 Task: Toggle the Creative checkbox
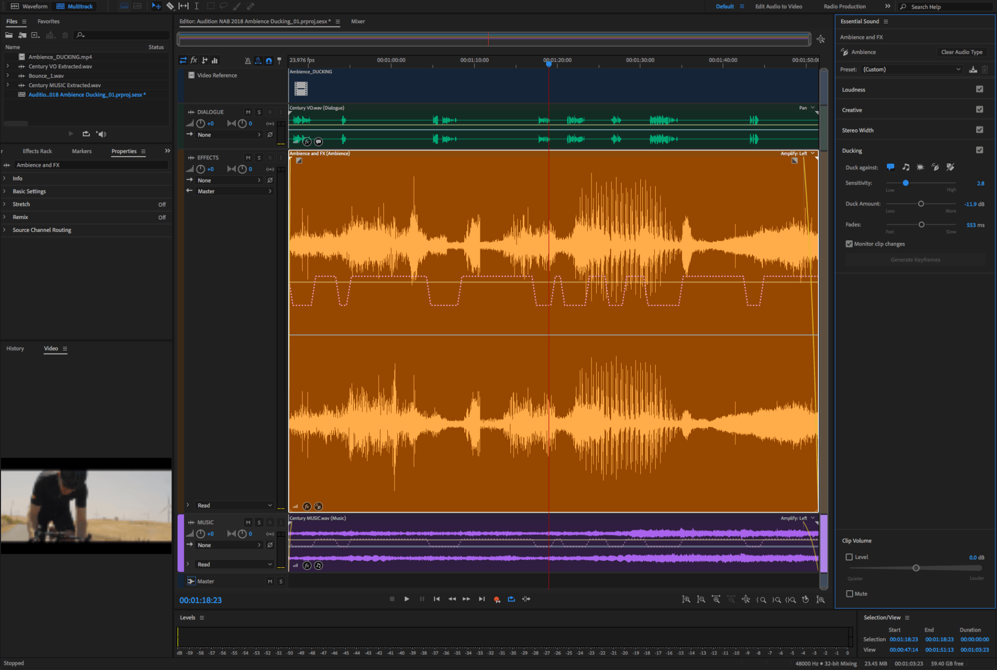pos(979,110)
